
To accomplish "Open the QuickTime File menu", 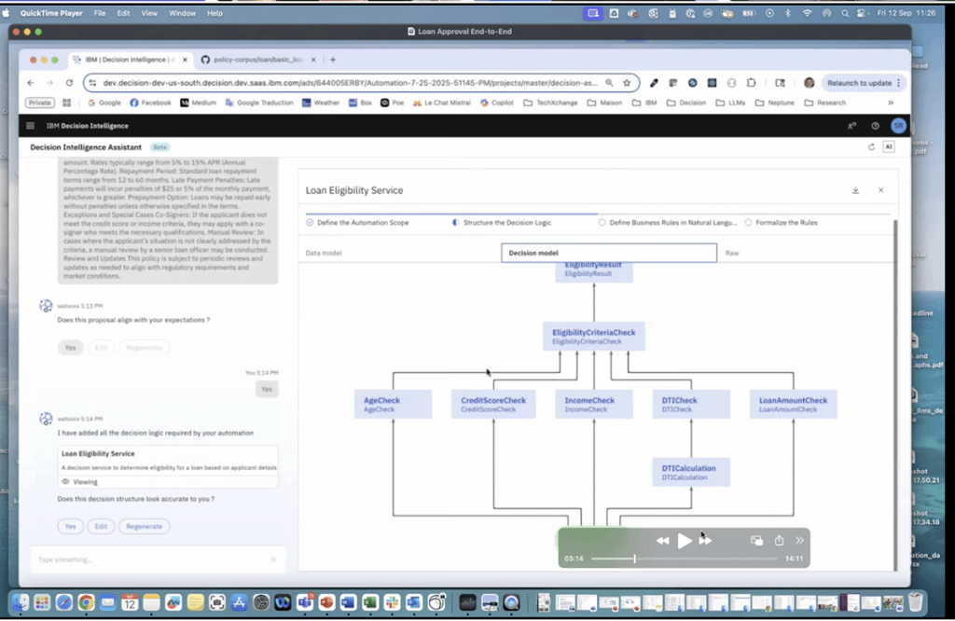I will [x=100, y=13].
